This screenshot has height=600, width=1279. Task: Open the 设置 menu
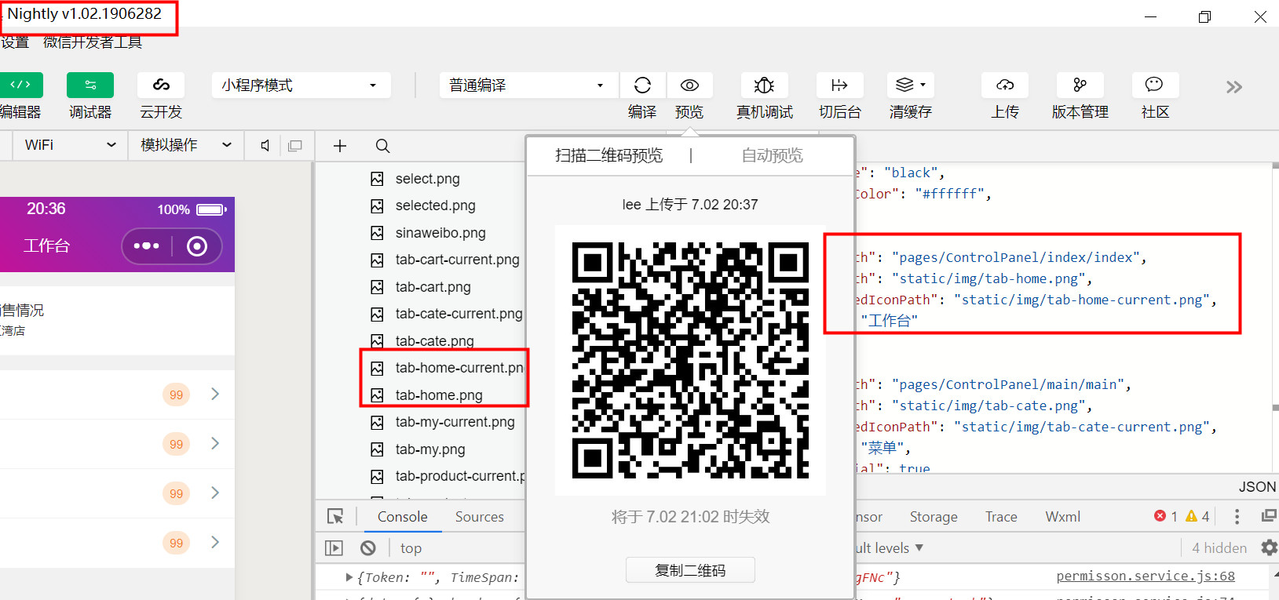click(15, 42)
